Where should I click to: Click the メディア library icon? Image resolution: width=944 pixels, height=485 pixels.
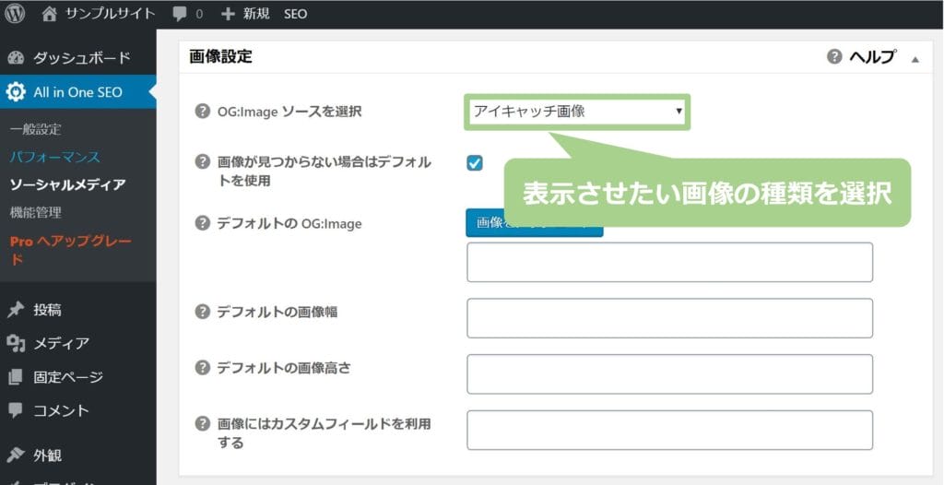point(16,343)
